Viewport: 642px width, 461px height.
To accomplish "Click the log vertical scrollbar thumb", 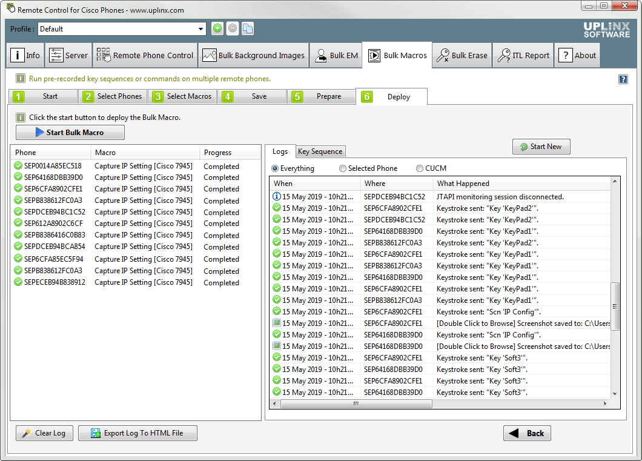I will tap(615, 306).
